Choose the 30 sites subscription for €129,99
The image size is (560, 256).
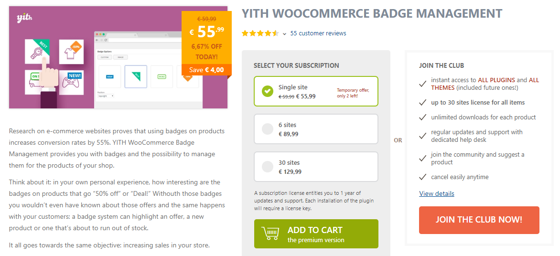coord(316,167)
